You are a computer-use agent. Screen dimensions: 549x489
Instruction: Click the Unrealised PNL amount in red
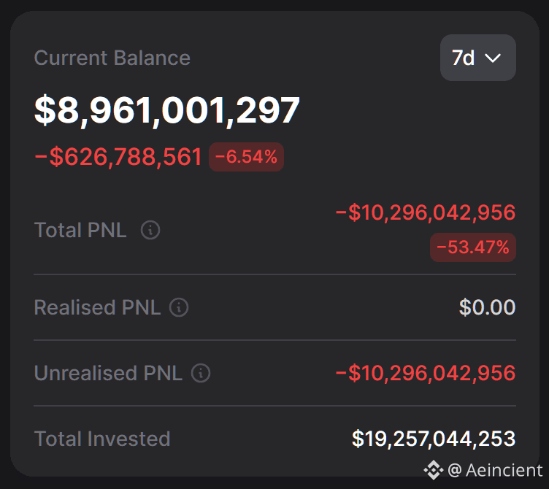pos(426,373)
